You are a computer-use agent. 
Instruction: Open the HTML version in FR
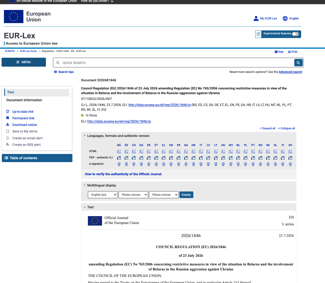click(x=179, y=152)
